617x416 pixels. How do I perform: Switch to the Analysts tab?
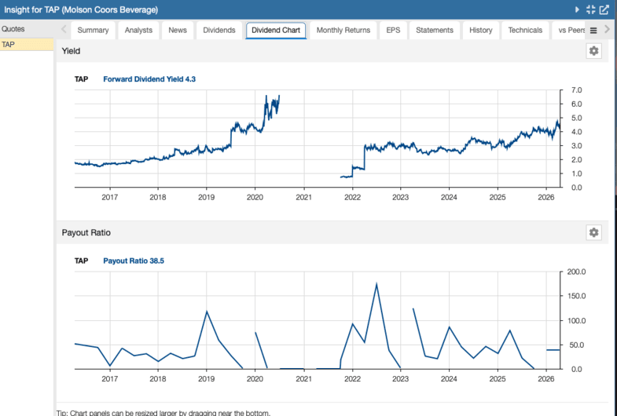point(138,31)
